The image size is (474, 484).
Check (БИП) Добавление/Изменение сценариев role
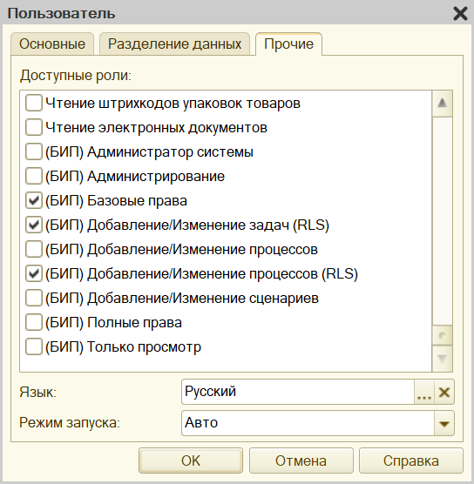point(34,298)
